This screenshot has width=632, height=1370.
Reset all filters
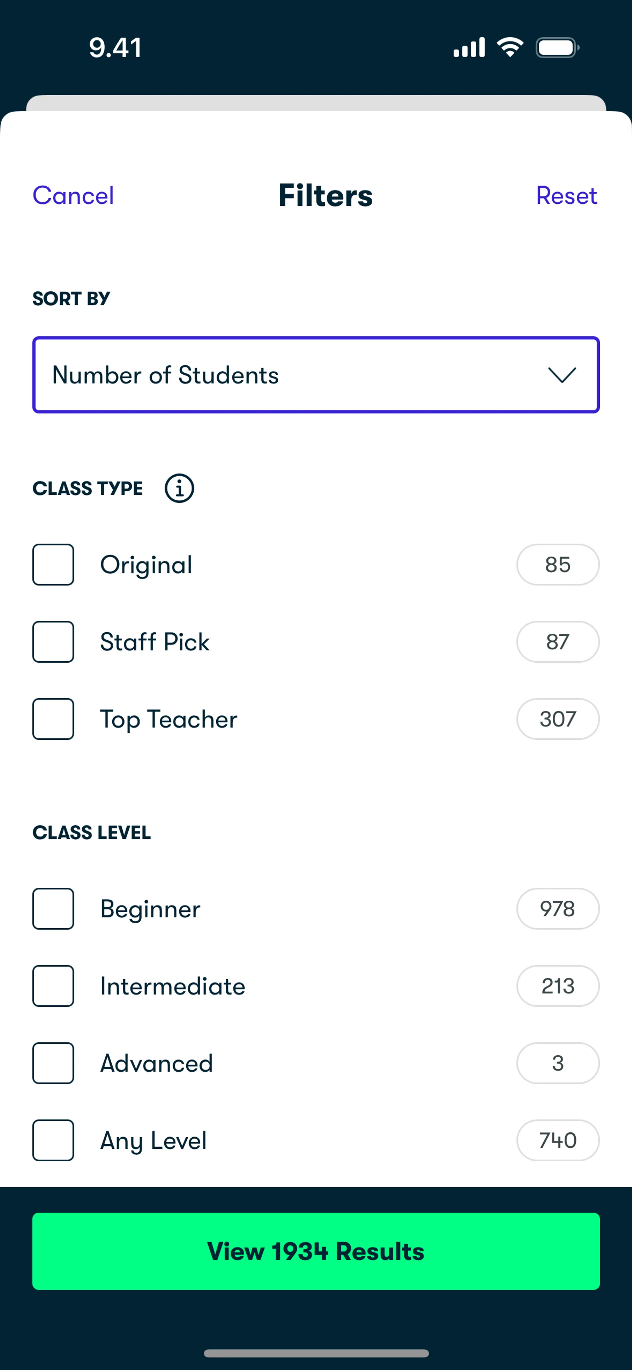coord(566,196)
